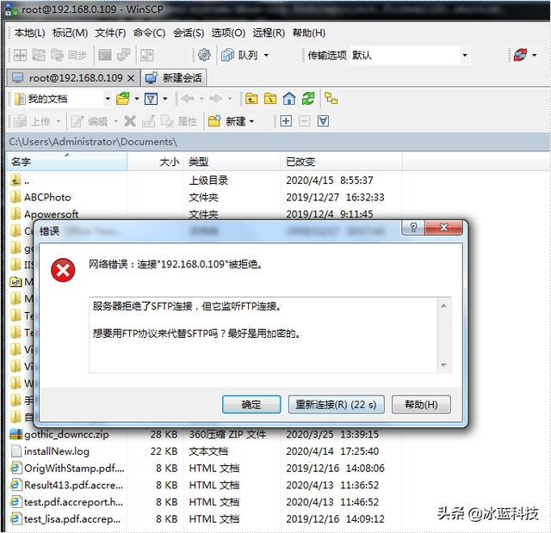Open the 选项(O) menu
This screenshot has width=551, height=533.
(x=228, y=33)
